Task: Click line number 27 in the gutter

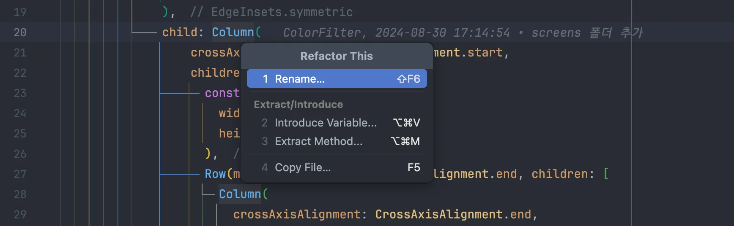Action: 20,174
